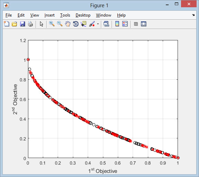
Task: Toggle the Link Plot tool
Action: tap(106, 24)
